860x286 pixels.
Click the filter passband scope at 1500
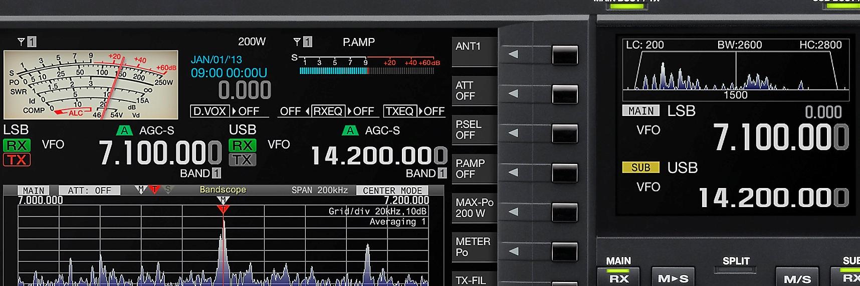click(x=736, y=71)
